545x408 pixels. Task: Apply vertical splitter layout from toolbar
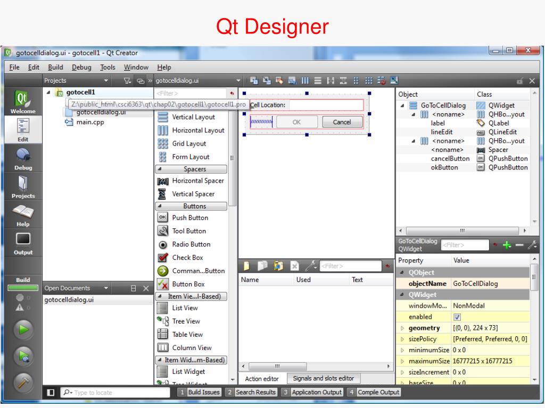343,81
